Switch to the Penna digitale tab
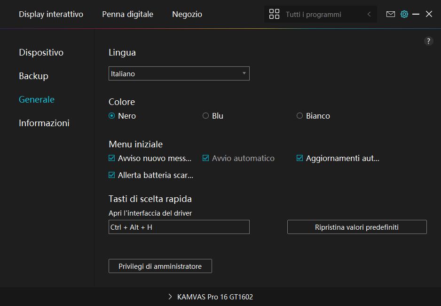 click(127, 14)
